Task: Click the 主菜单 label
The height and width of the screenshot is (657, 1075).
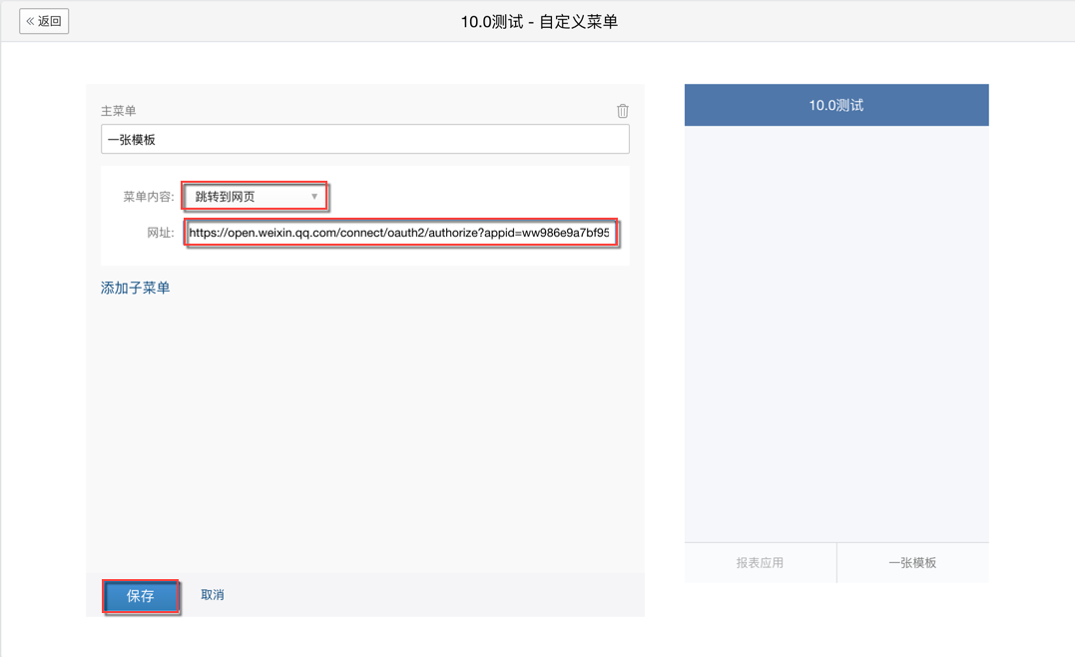Action: (x=119, y=111)
